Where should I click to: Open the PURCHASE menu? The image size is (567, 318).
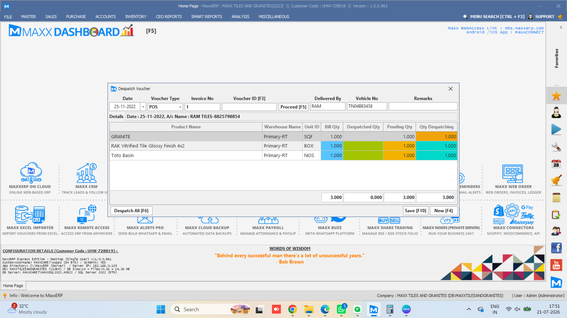click(76, 17)
